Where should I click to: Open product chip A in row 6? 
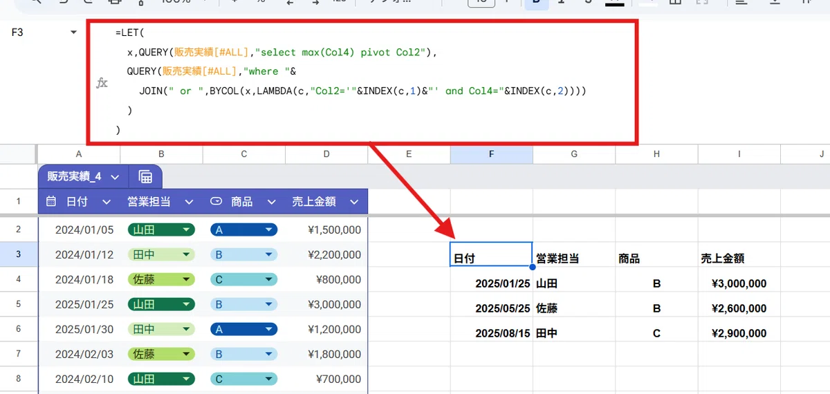pyautogui.click(x=243, y=330)
